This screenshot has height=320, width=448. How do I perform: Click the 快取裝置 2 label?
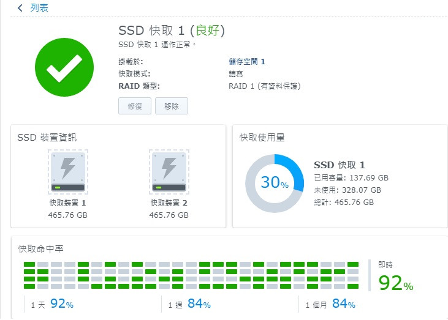pos(169,203)
